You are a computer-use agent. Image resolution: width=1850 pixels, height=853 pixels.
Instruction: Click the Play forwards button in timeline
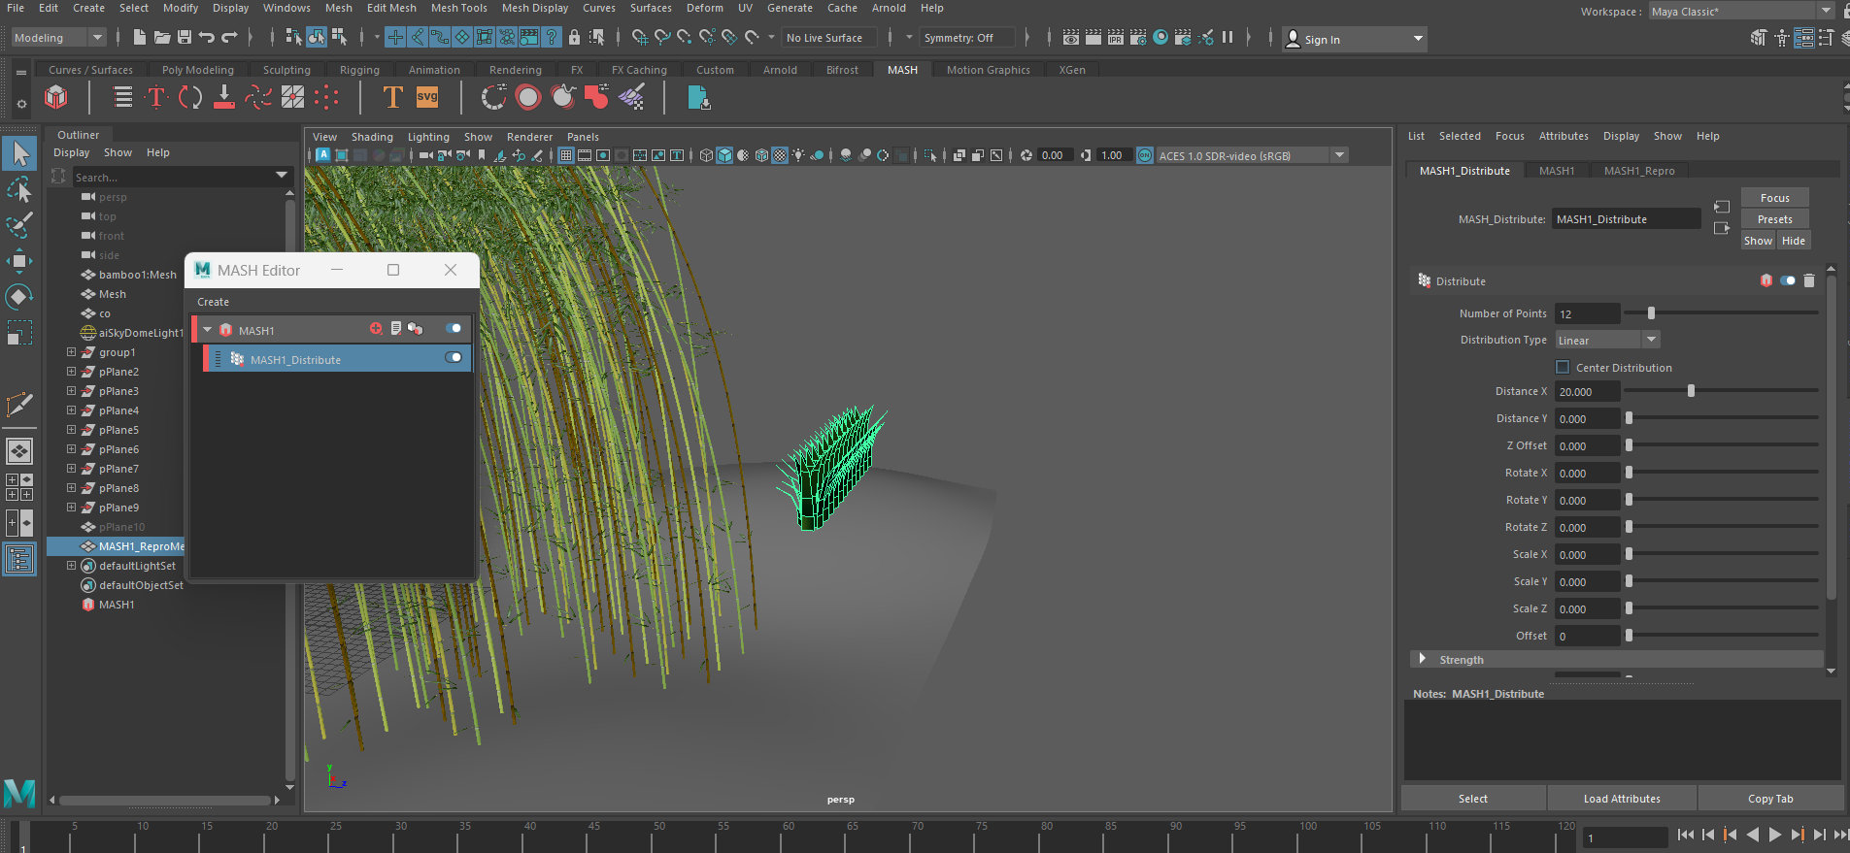pyautogui.click(x=1774, y=835)
